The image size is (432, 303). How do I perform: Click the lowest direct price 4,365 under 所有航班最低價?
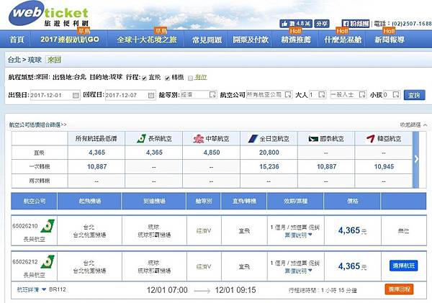pyautogui.click(x=96, y=153)
